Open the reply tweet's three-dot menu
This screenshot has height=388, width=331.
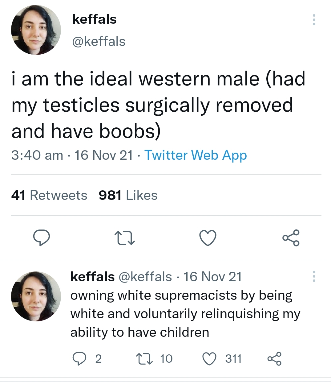(314, 276)
